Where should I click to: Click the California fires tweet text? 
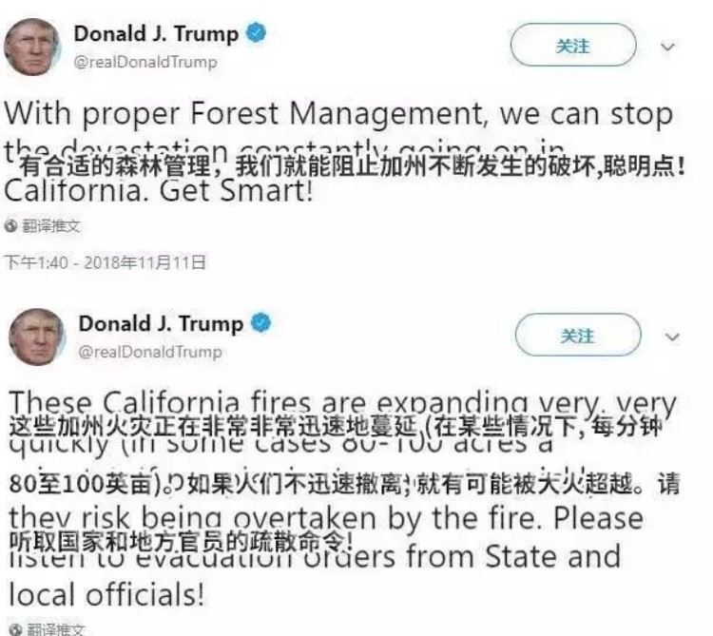[343, 499]
